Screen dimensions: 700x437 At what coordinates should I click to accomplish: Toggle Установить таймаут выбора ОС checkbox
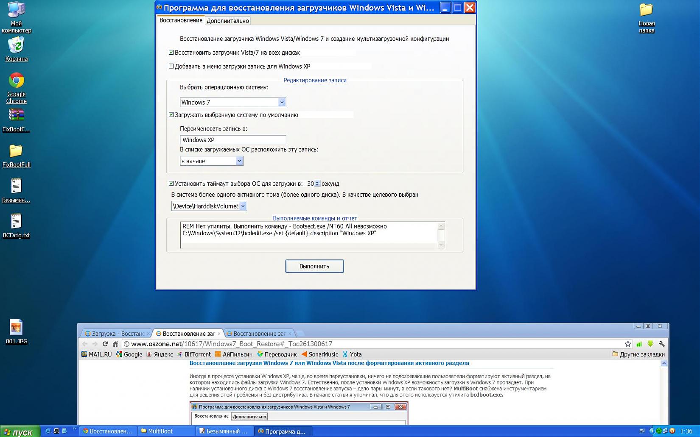[171, 184]
